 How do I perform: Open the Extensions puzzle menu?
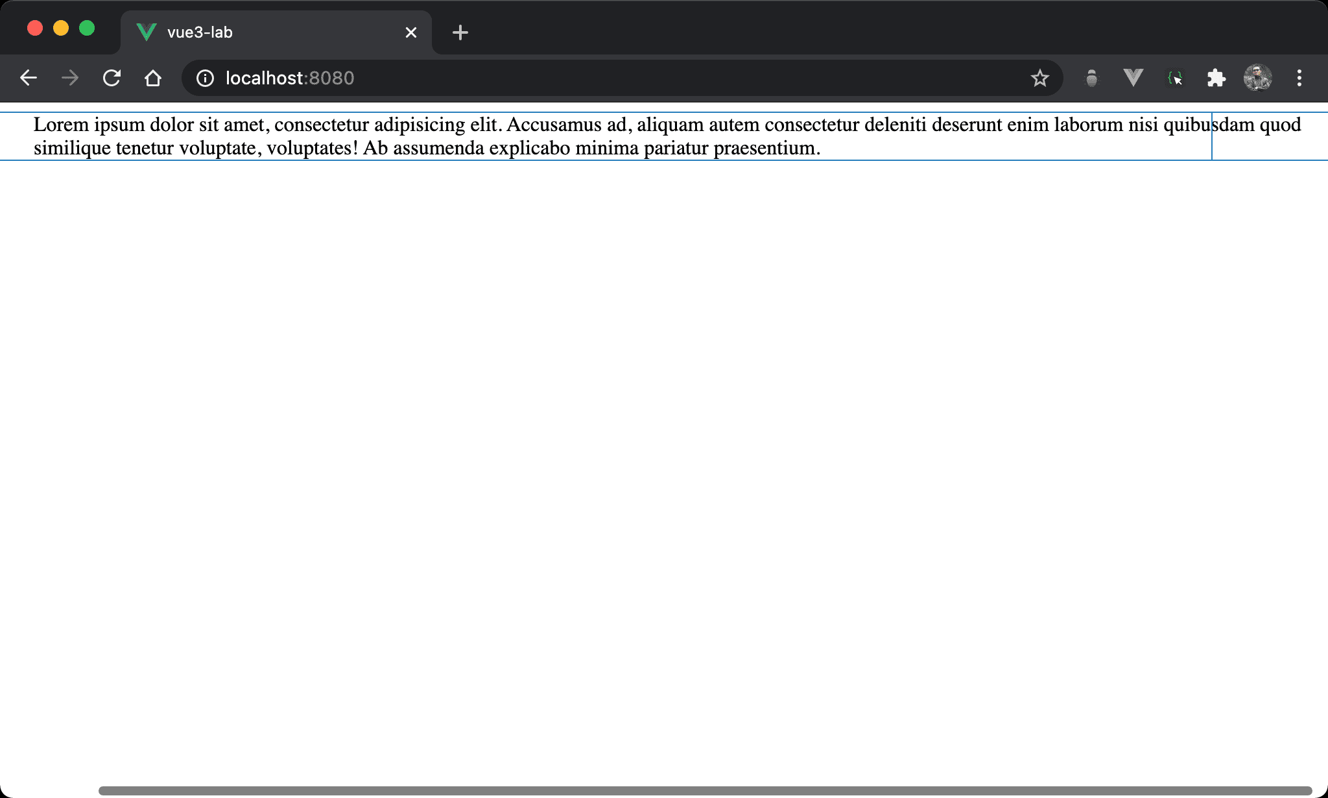(1216, 79)
